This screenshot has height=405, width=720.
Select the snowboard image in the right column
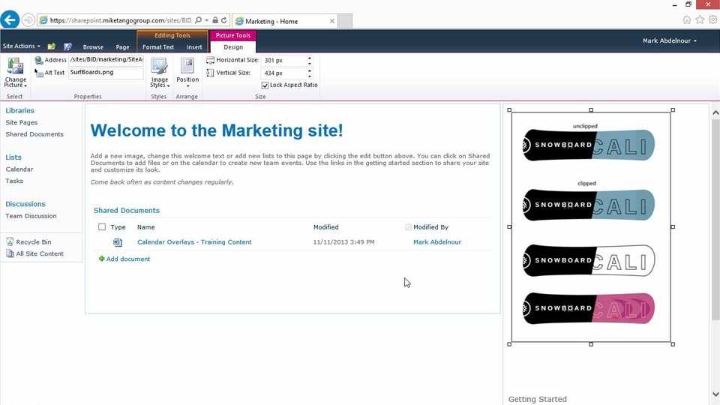pos(591,226)
